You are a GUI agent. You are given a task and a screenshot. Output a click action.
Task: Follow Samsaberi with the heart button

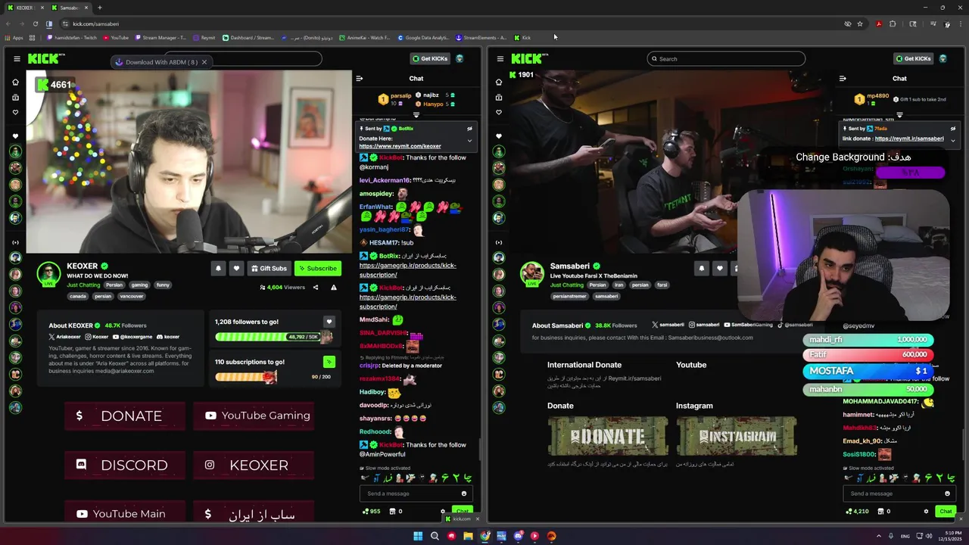pyautogui.click(x=719, y=268)
